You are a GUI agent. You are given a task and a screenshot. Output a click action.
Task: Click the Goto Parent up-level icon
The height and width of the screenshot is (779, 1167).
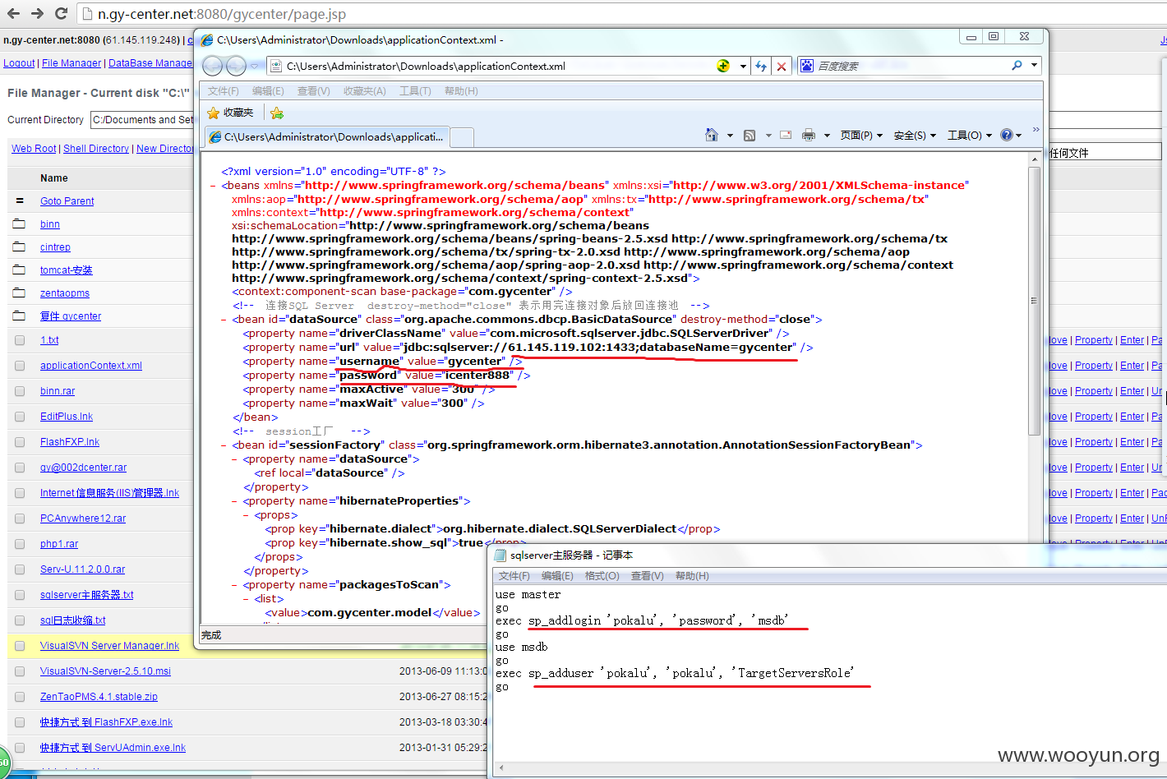point(20,201)
